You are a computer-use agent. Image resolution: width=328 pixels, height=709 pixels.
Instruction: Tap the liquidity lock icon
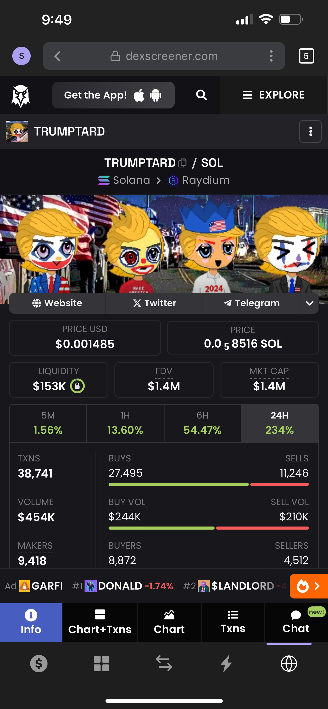[77, 386]
